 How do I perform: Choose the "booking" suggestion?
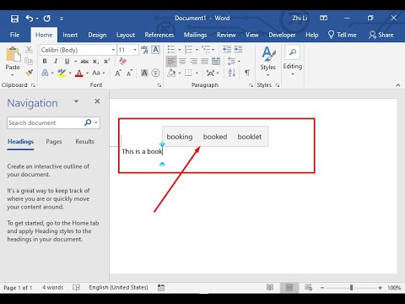point(180,137)
